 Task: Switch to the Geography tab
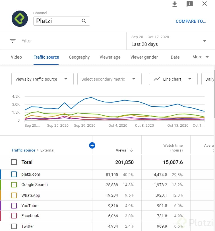pyautogui.click(x=79, y=57)
